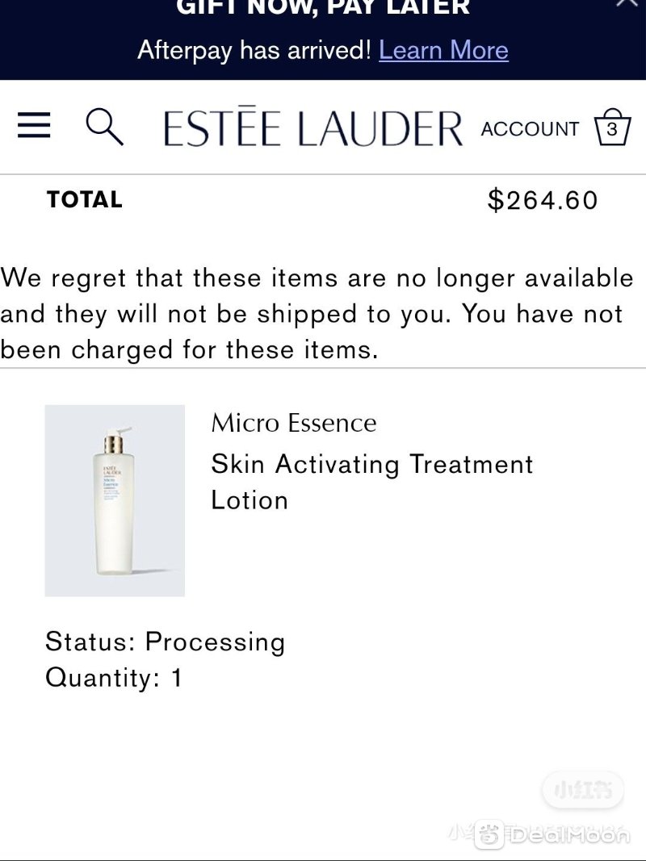Click the items no longer available notice
Screen dimensions: 646x861
click(x=317, y=314)
